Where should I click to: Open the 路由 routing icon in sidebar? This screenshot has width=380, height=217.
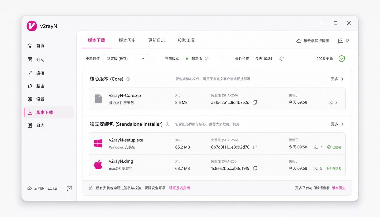click(30, 86)
